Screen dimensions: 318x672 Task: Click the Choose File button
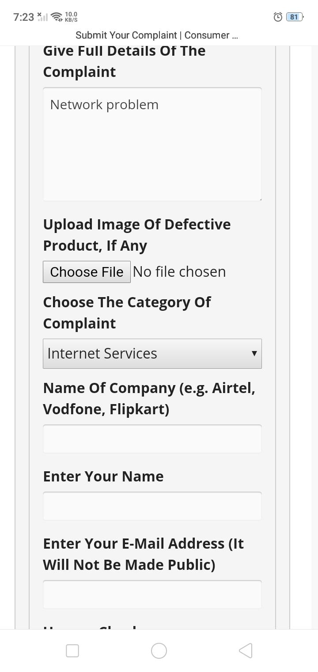pos(87,272)
